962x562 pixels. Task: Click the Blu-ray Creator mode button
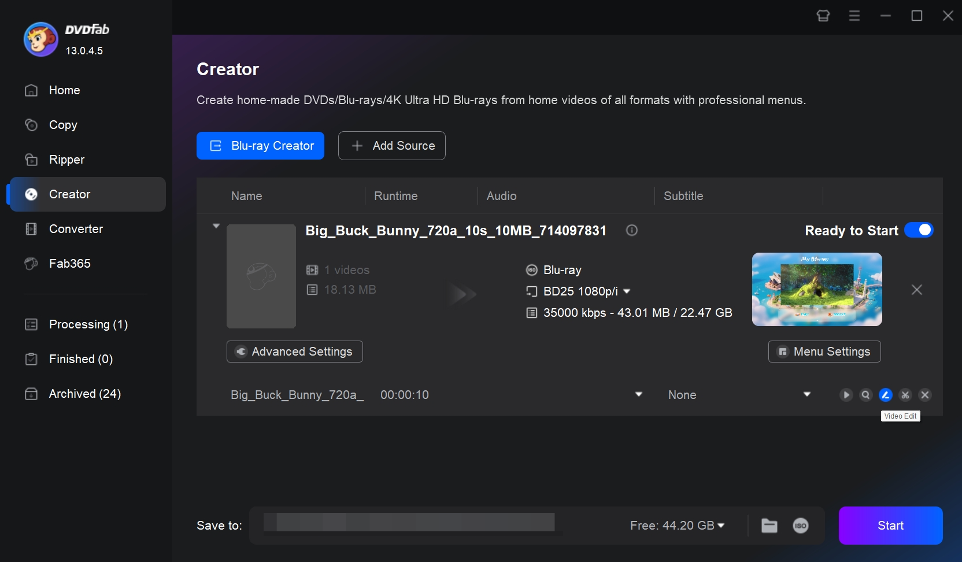coord(260,146)
